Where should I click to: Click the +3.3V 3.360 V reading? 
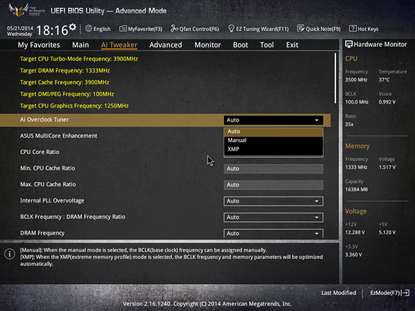353,254
